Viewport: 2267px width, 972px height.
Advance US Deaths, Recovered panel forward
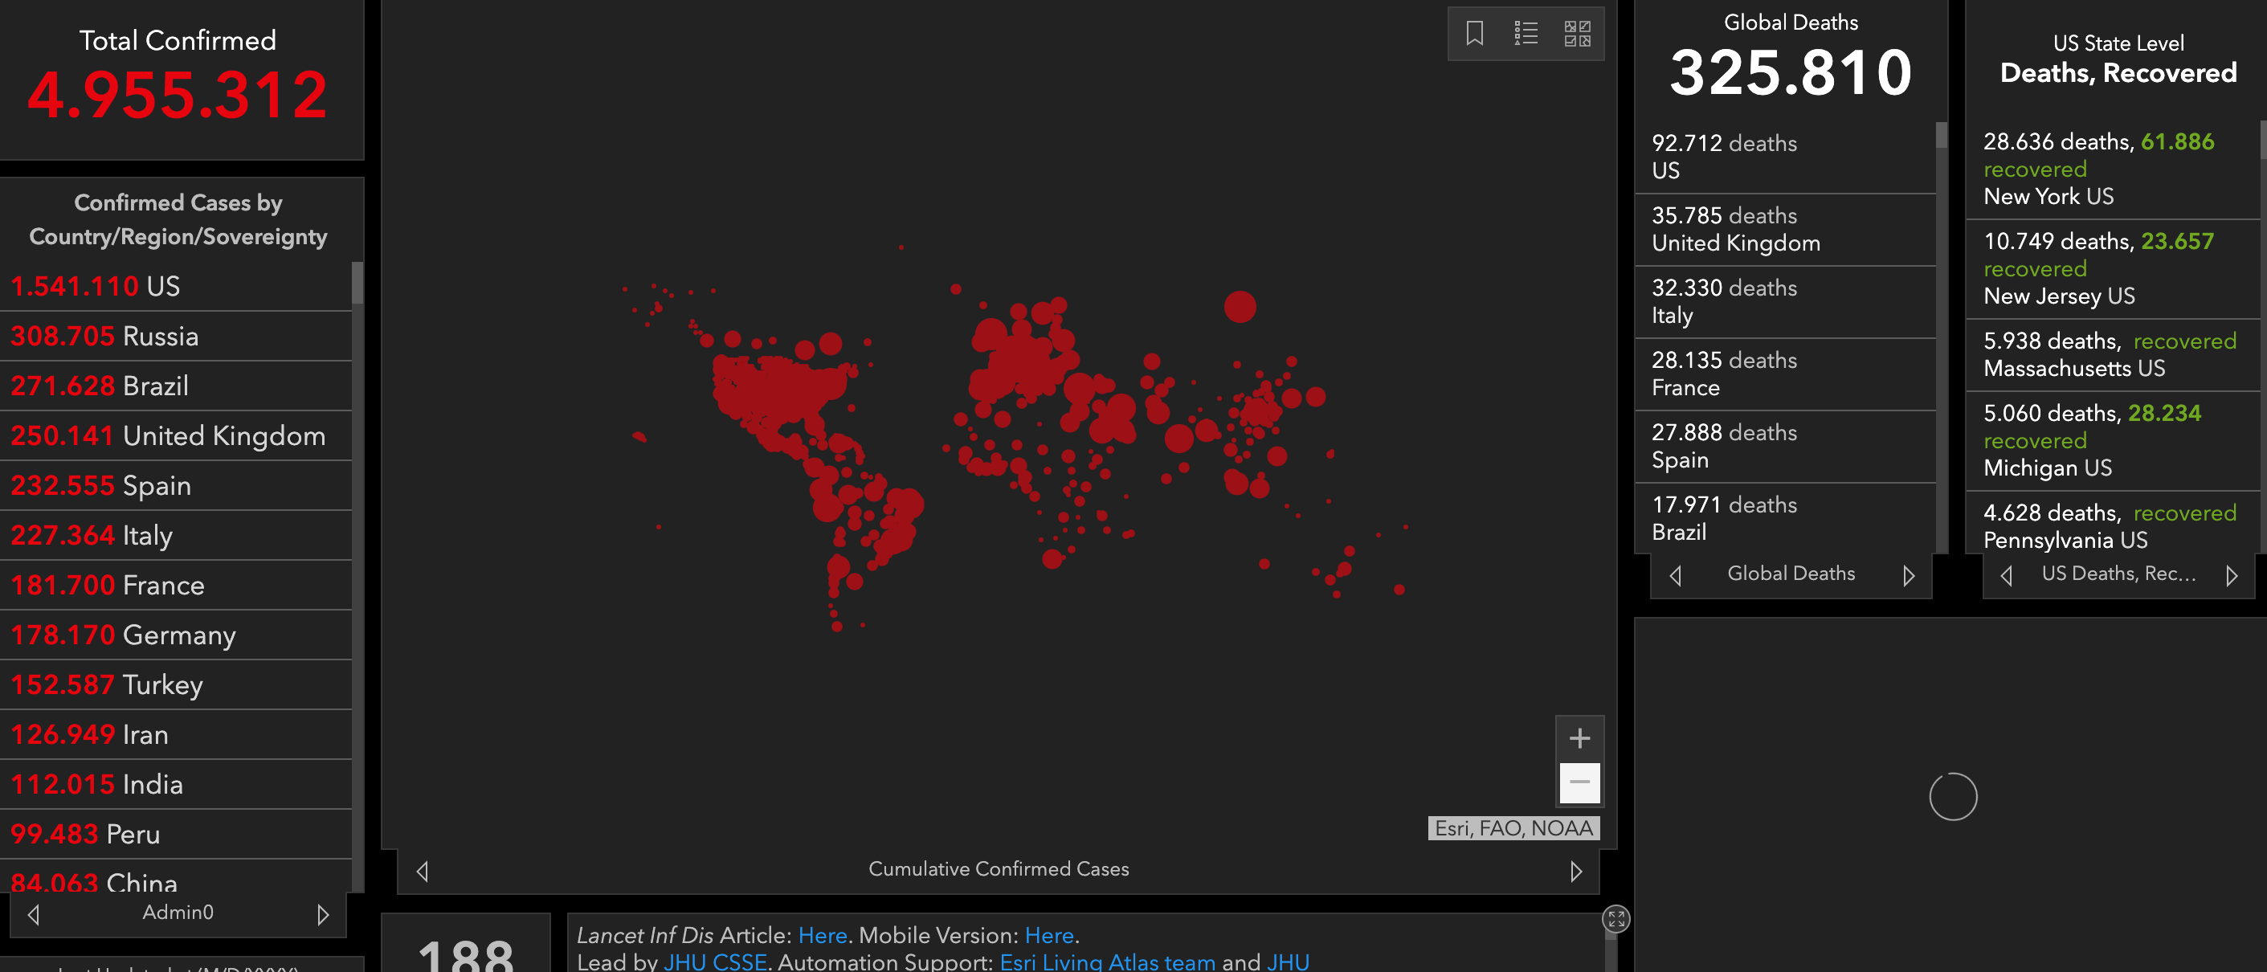(2231, 575)
